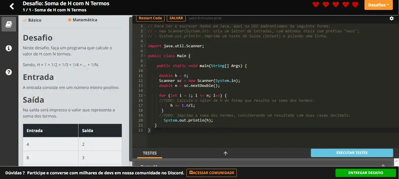
Task: Open the info circle sidebar icon
Action: 9,48
